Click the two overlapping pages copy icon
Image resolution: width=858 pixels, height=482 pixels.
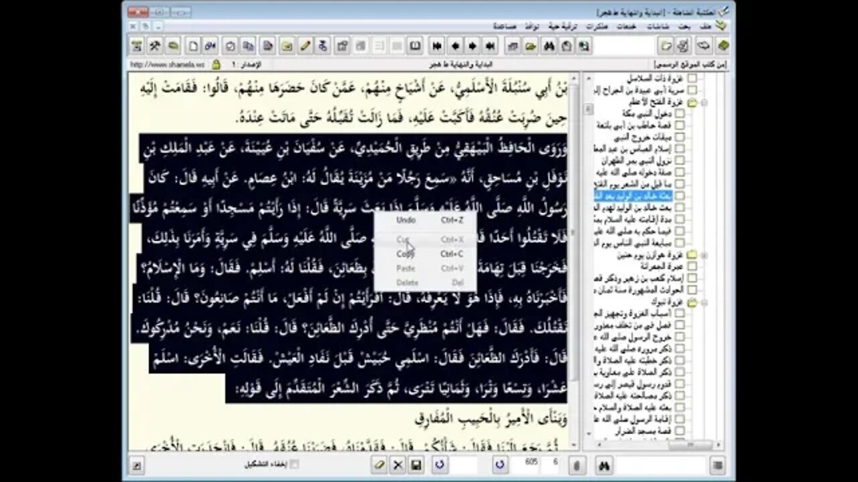tap(249, 46)
